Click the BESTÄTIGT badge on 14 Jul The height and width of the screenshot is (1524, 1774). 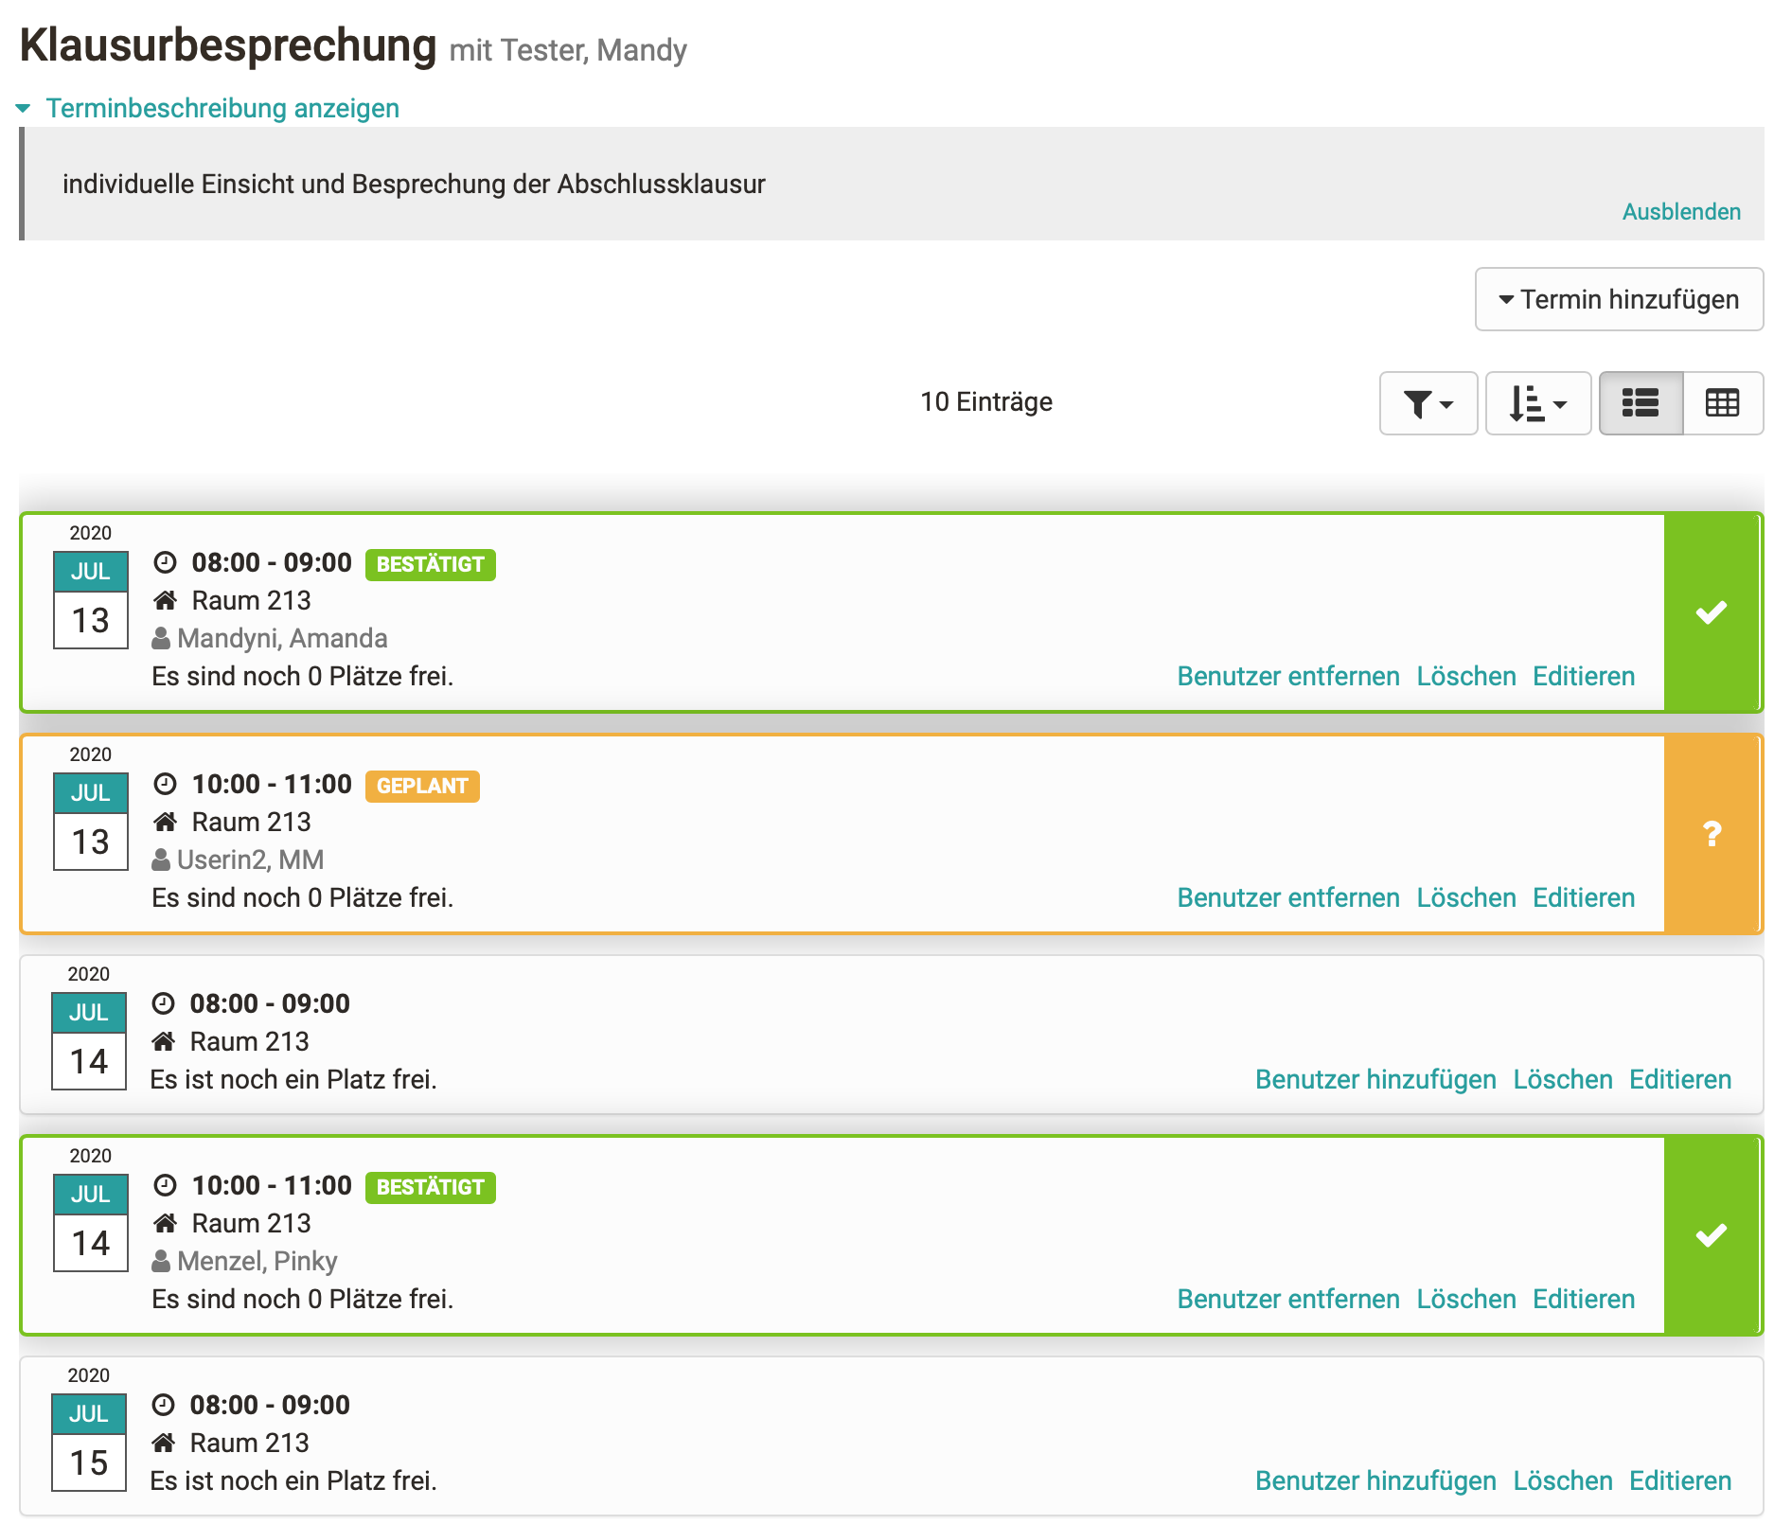pyautogui.click(x=430, y=1187)
